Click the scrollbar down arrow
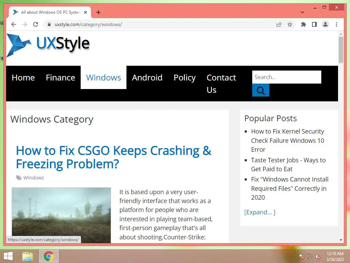 [341, 240]
